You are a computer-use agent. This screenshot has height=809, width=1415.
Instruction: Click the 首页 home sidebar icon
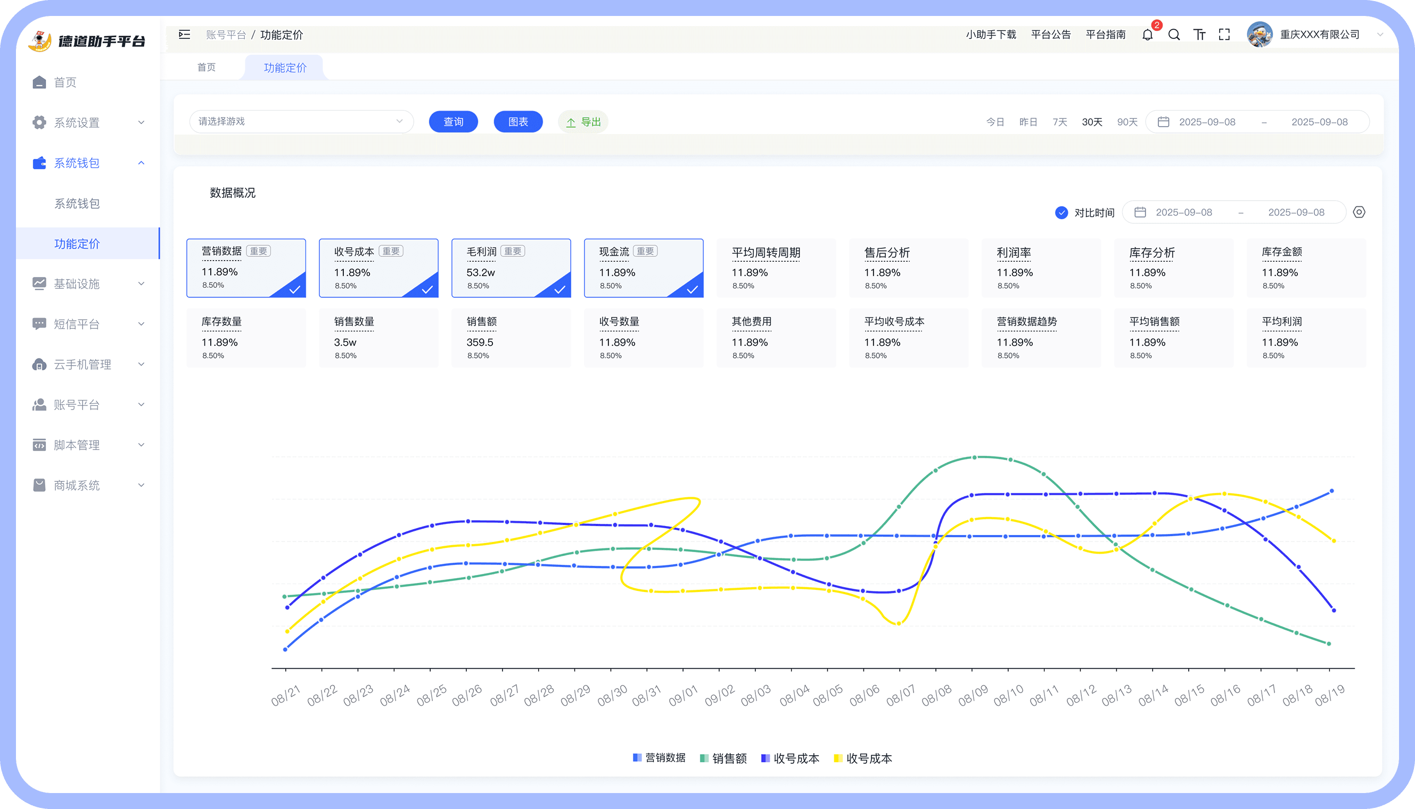pyautogui.click(x=39, y=82)
